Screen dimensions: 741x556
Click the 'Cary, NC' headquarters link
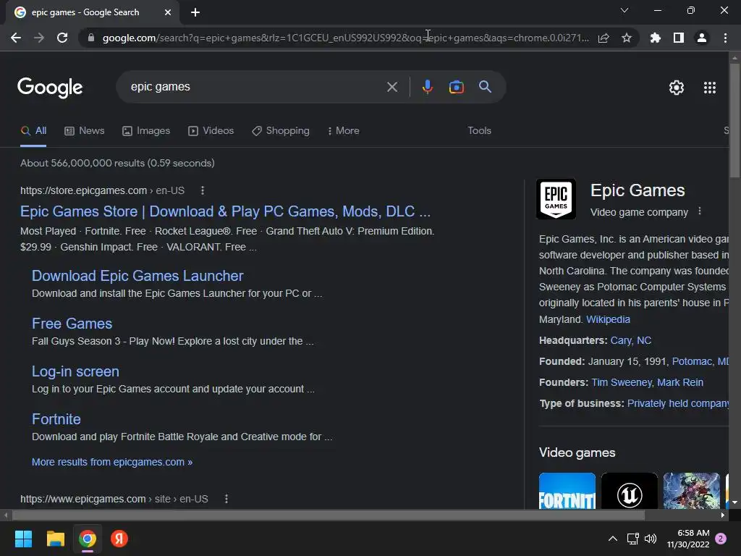[x=630, y=340]
